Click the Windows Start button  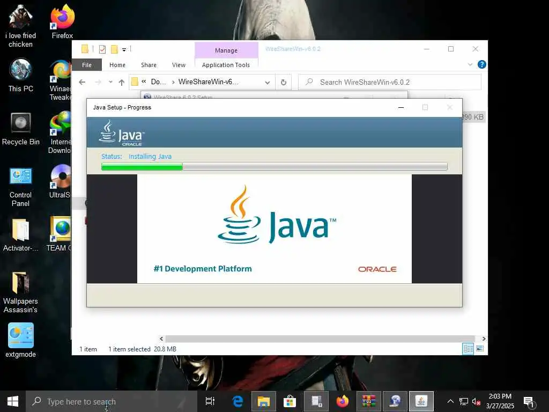pyautogui.click(x=13, y=401)
